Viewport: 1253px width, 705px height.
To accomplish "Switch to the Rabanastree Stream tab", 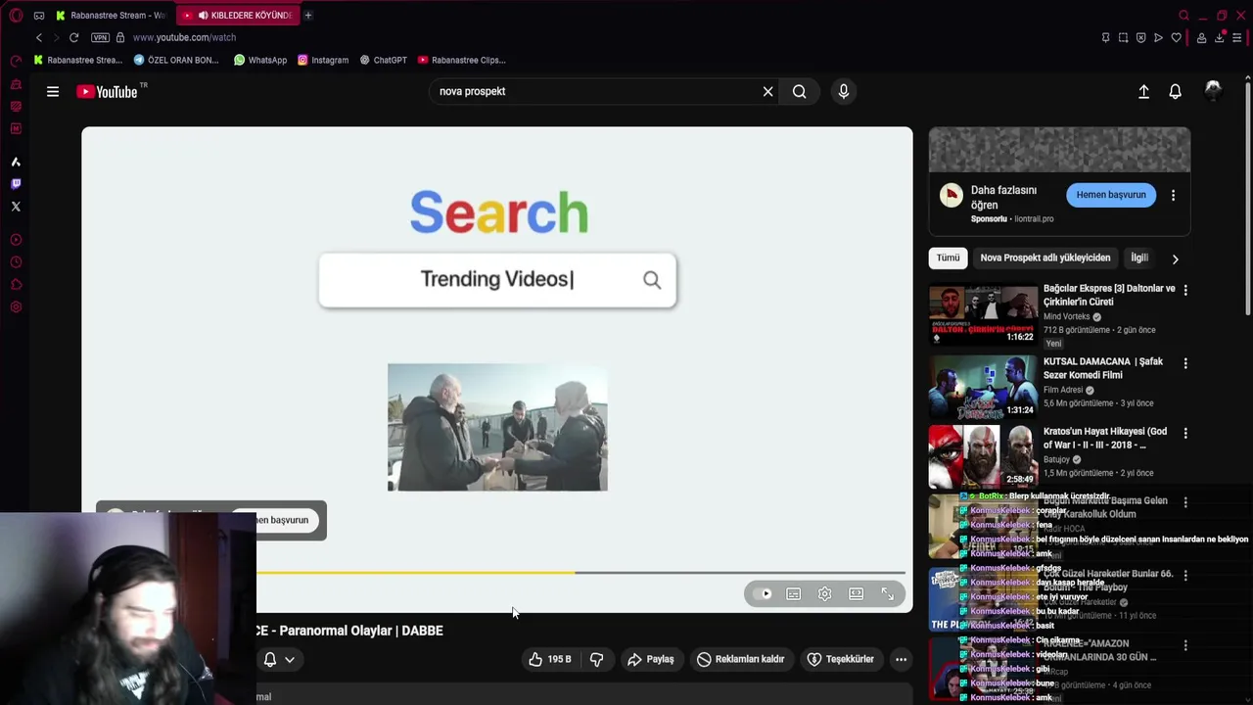I will pos(111,16).
